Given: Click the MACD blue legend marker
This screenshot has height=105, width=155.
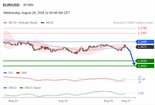Looking at the screenshot, I should (x=5, y=88).
